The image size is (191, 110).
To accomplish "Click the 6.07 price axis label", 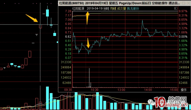I will [68, 58].
